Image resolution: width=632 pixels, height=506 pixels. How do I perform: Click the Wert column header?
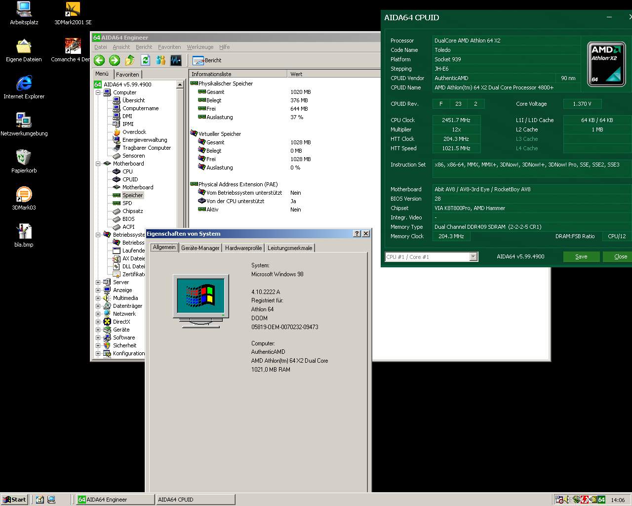[x=334, y=74]
